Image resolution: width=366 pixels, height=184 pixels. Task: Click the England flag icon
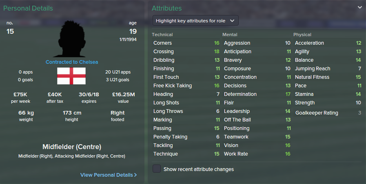71,76
